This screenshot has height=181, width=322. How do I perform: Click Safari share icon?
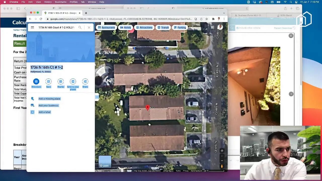pos(285,9)
